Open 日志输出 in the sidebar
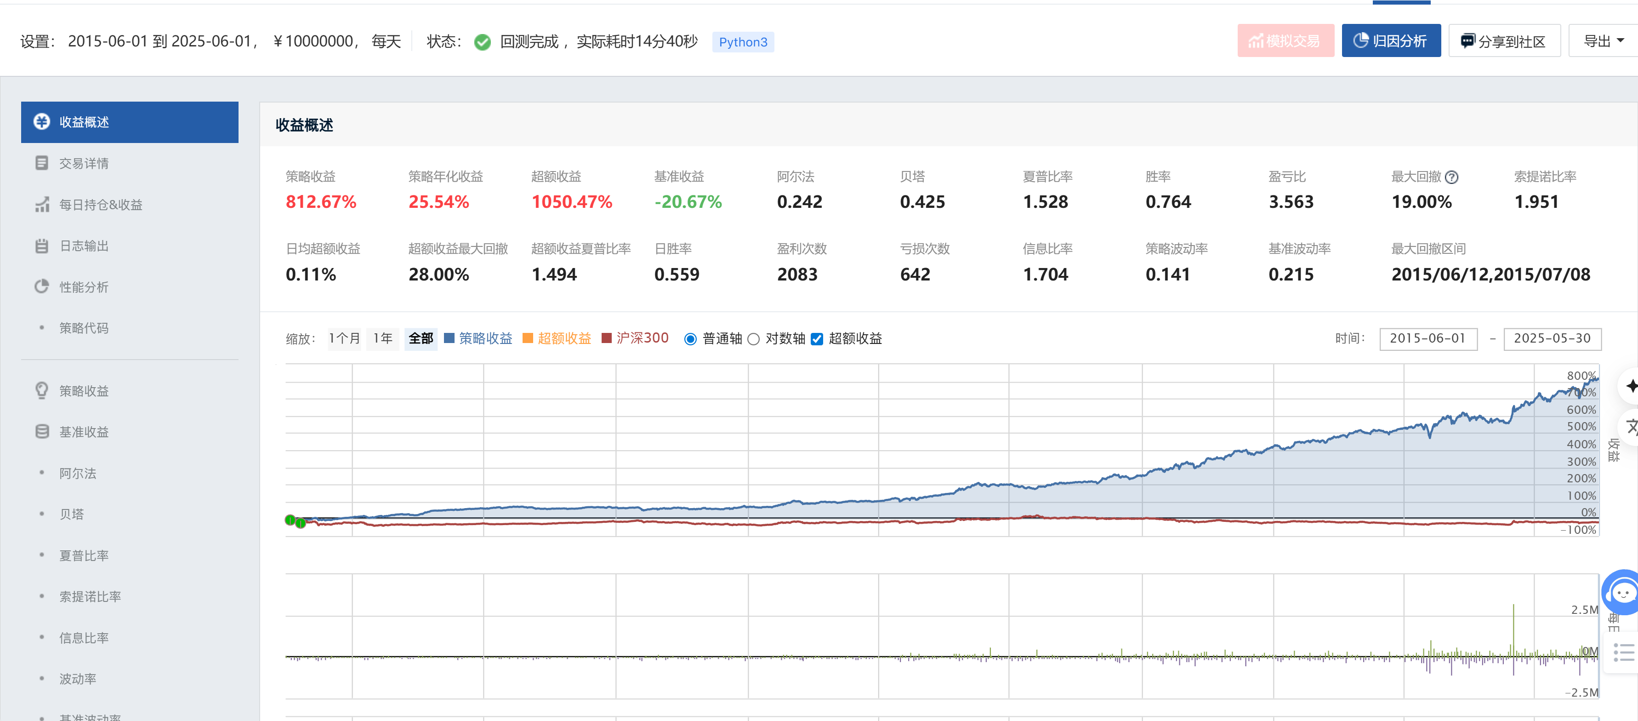1638x721 pixels. 130,246
